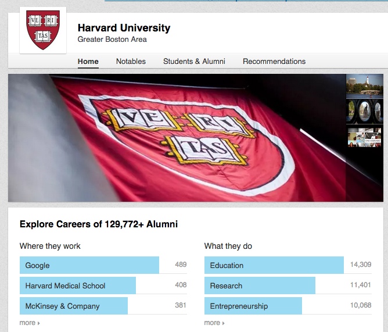Open the Home tab
The height and width of the screenshot is (332, 388).
pos(88,62)
